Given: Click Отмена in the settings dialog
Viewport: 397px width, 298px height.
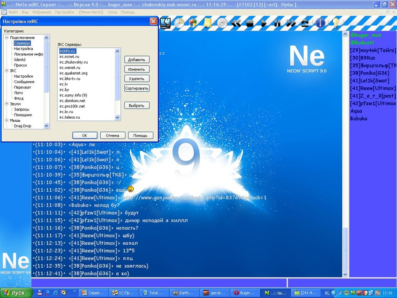Looking at the screenshot, I should click(112, 135).
